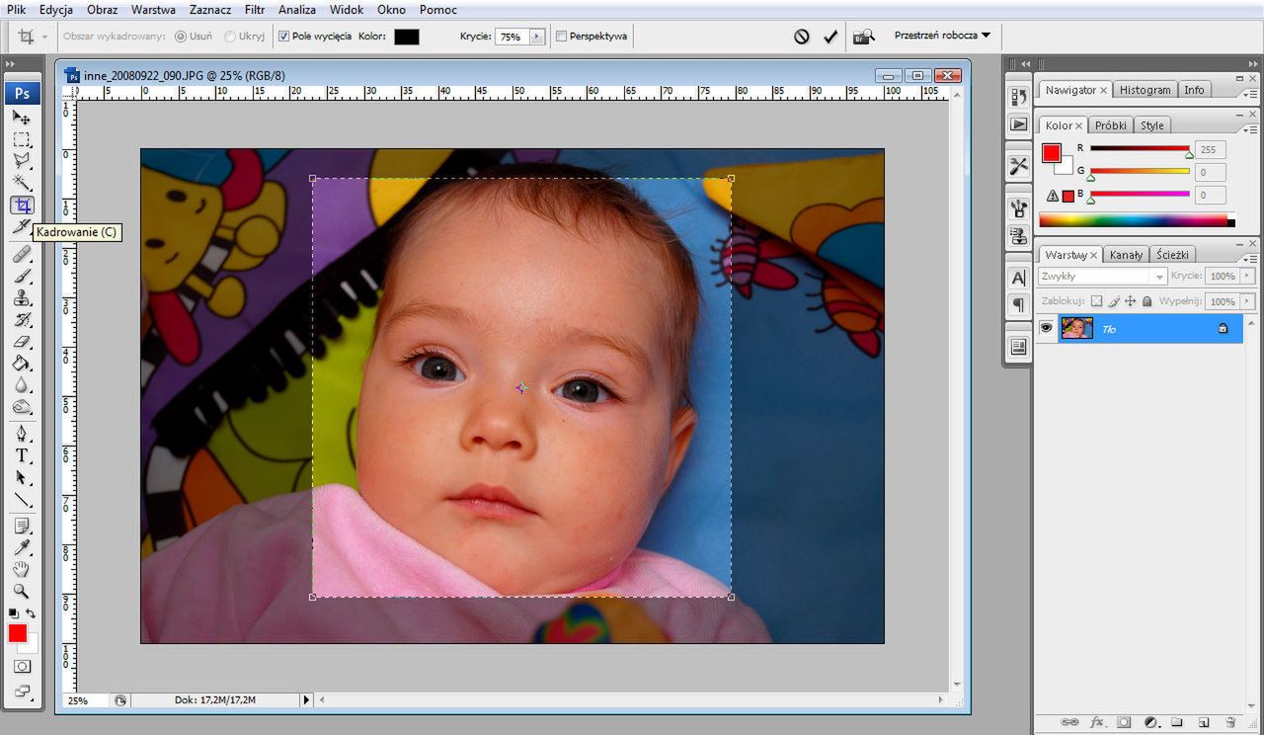Select the Eraser tool
The height and width of the screenshot is (735, 1264).
tap(22, 342)
